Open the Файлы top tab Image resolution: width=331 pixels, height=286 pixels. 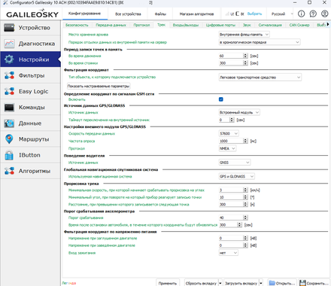point(160,14)
